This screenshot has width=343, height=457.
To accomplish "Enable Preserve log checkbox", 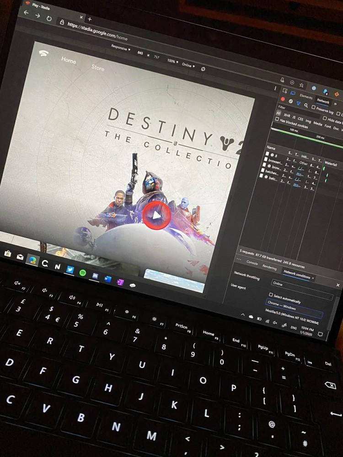I will click(x=313, y=107).
